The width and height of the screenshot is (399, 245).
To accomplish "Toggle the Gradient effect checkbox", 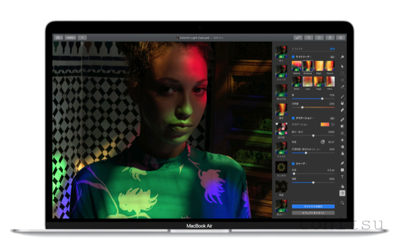I will click(x=293, y=118).
